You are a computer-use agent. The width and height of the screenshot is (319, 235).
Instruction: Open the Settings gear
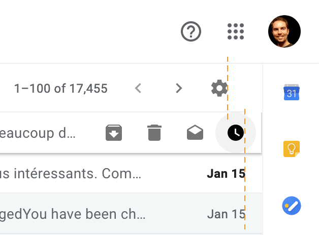point(219,89)
